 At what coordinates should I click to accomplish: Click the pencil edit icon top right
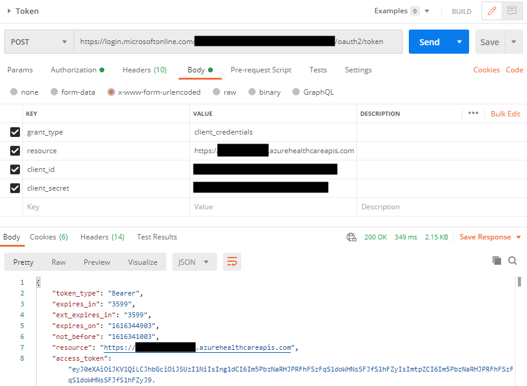coord(492,11)
